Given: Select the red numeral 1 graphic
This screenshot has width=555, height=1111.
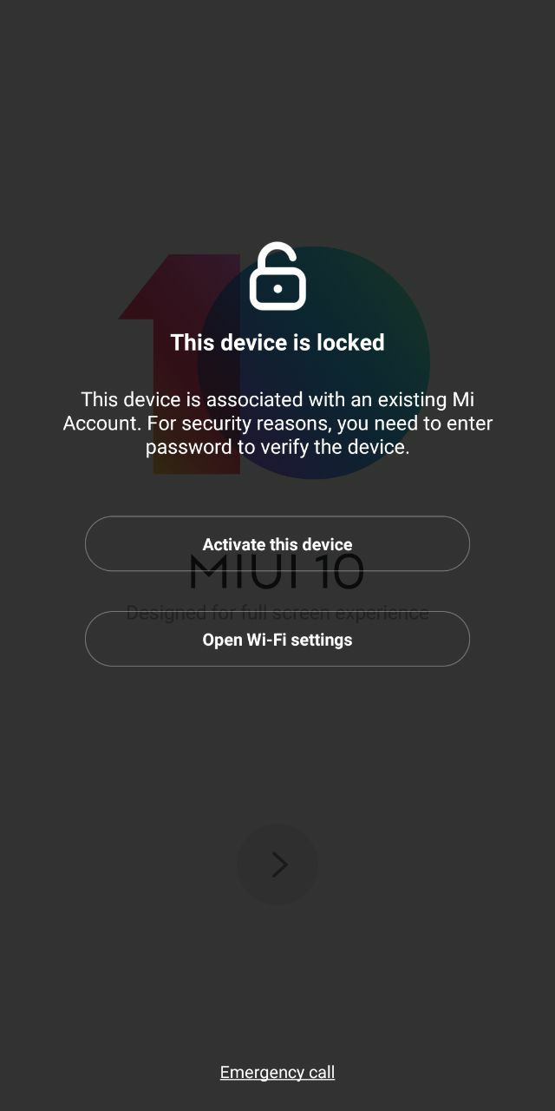Looking at the screenshot, I should tap(182, 365).
